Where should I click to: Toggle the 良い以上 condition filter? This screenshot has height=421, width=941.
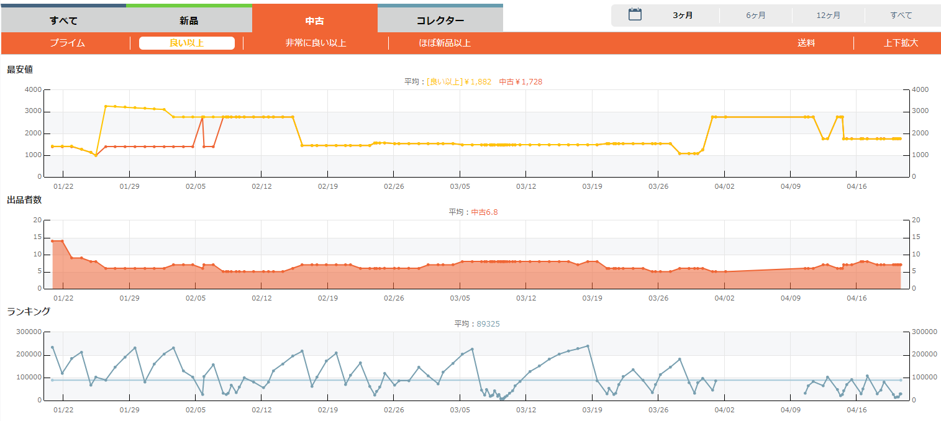coord(186,43)
